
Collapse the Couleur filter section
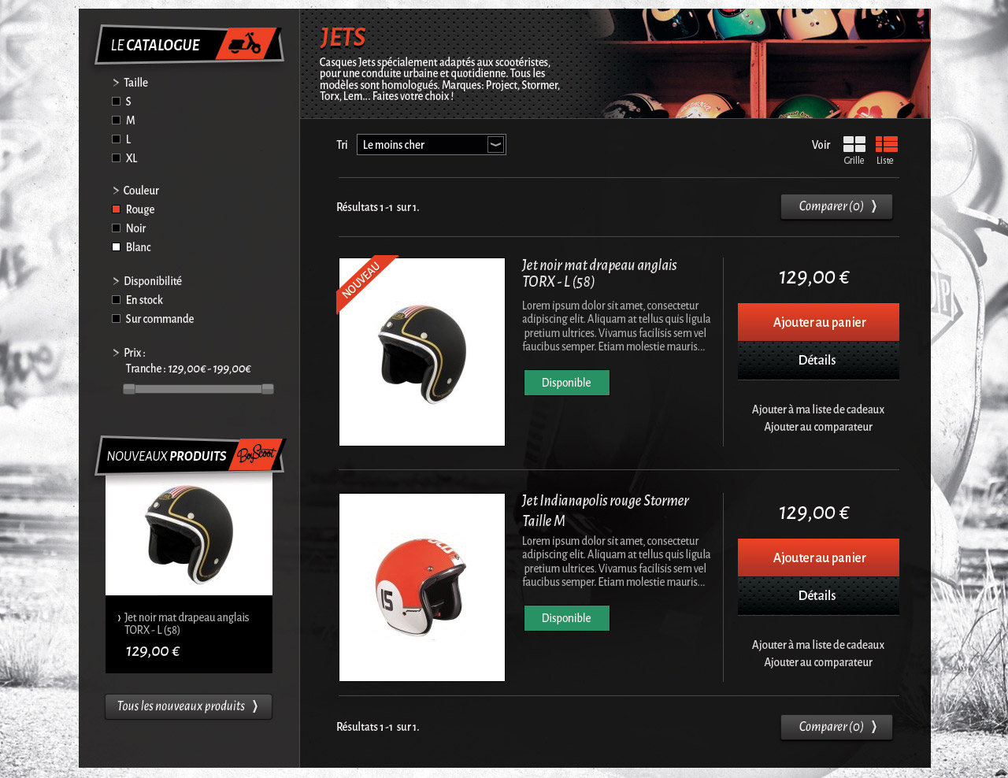click(116, 191)
